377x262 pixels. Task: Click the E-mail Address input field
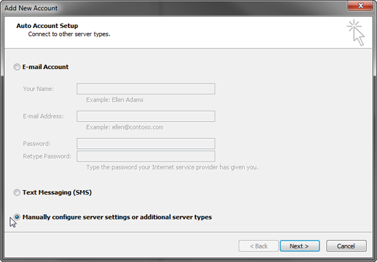tap(146, 116)
